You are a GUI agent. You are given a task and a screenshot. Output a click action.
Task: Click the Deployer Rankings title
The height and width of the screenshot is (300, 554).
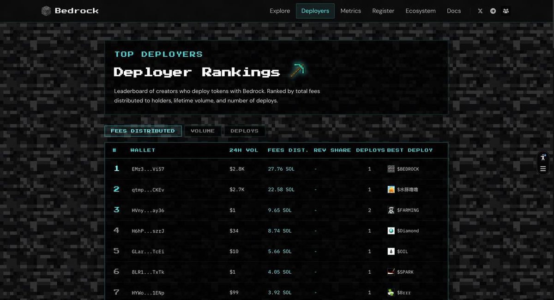point(197,72)
